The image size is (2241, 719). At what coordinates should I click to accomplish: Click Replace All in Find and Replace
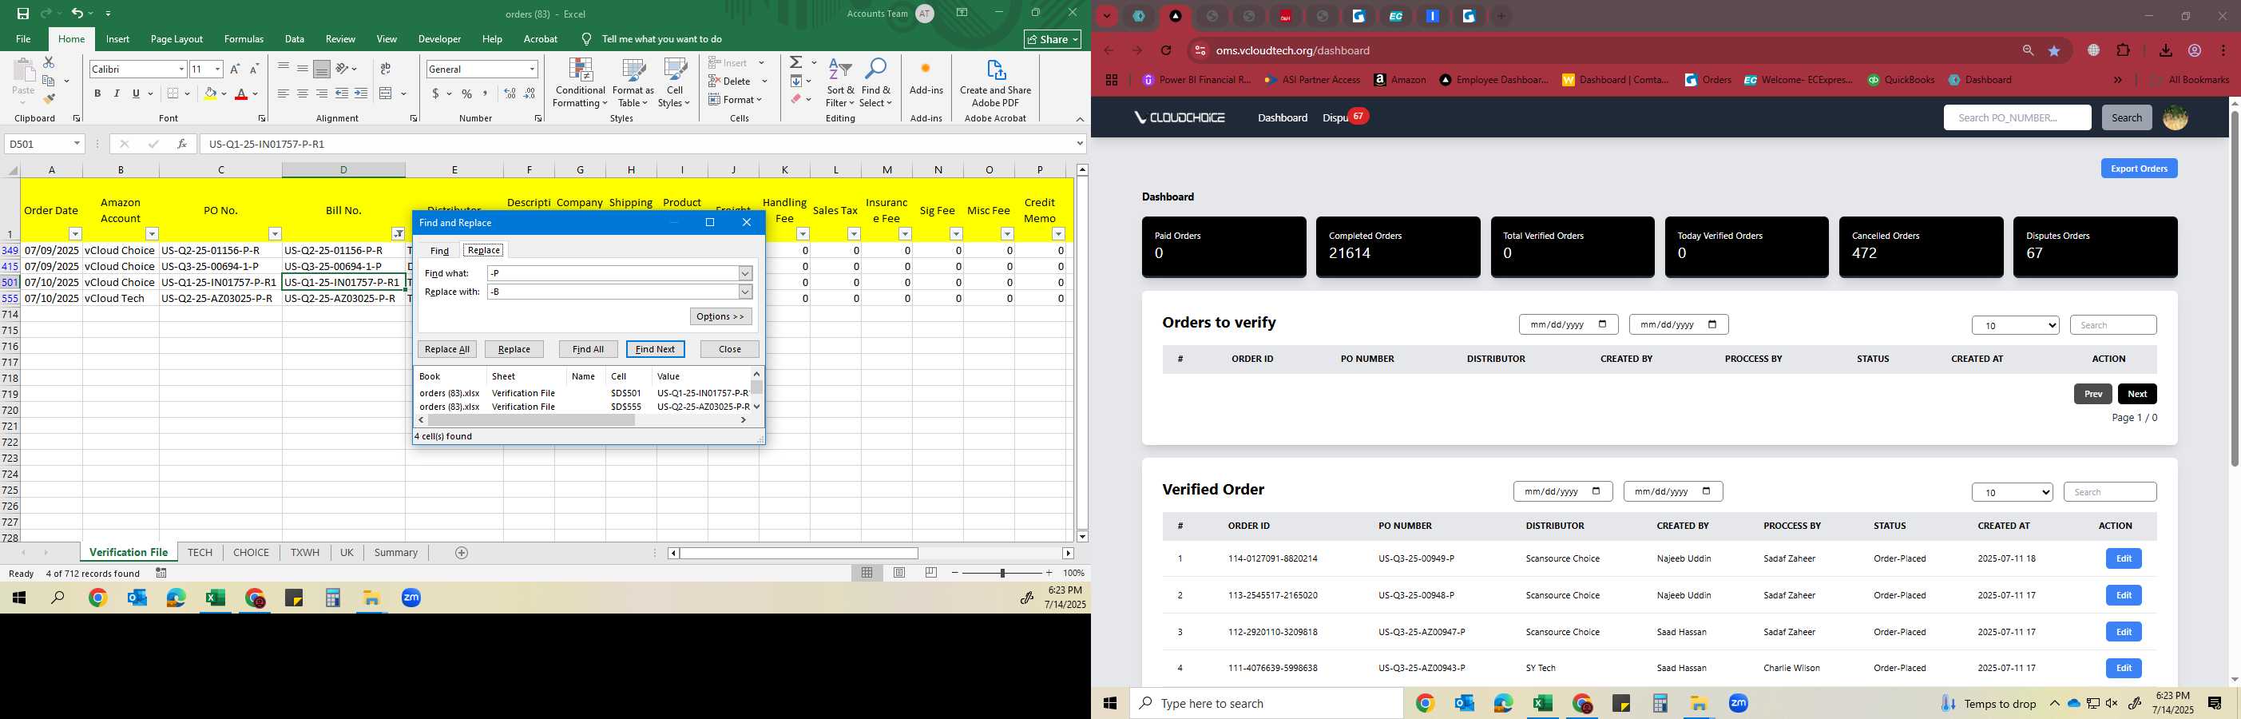point(447,349)
